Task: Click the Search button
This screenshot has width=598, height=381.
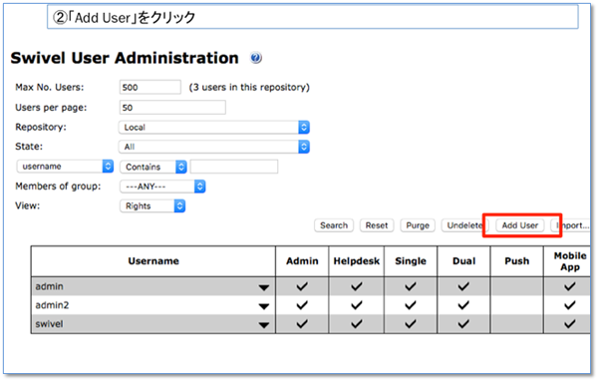Action: [334, 225]
